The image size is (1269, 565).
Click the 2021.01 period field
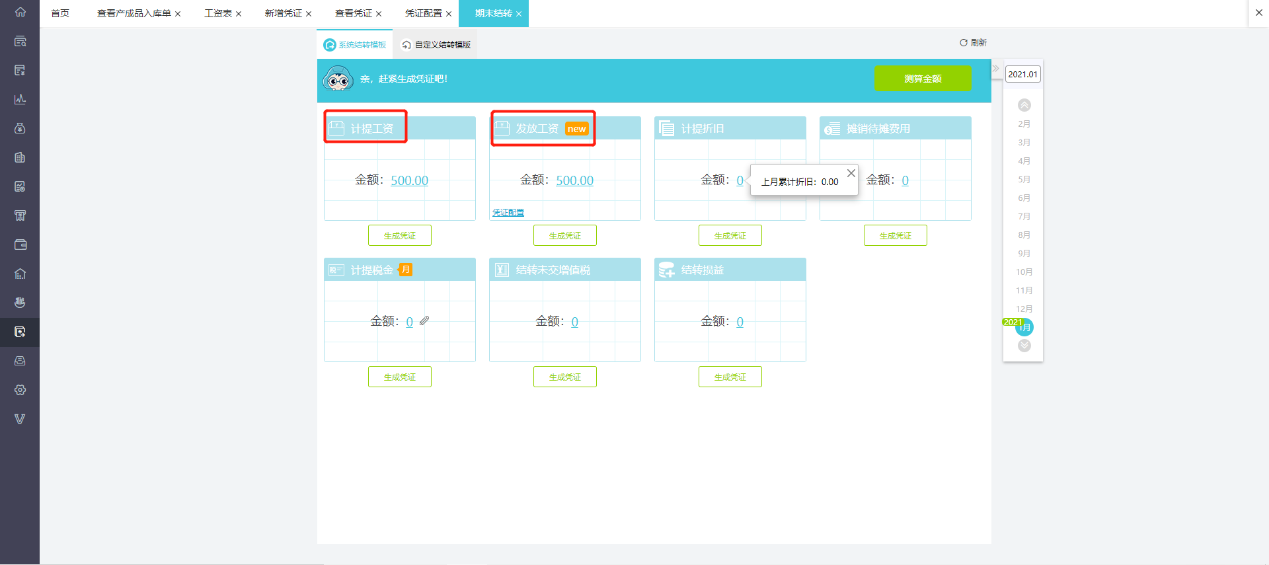click(1022, 74)
